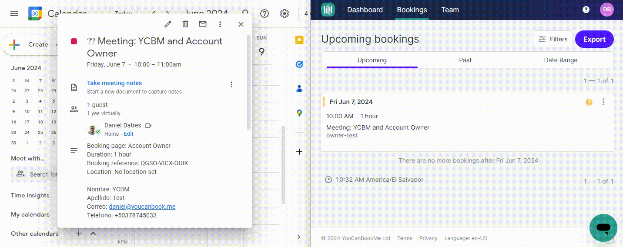
Task: Open daniel@youcanbook.me email link
Action: point(142,207)
